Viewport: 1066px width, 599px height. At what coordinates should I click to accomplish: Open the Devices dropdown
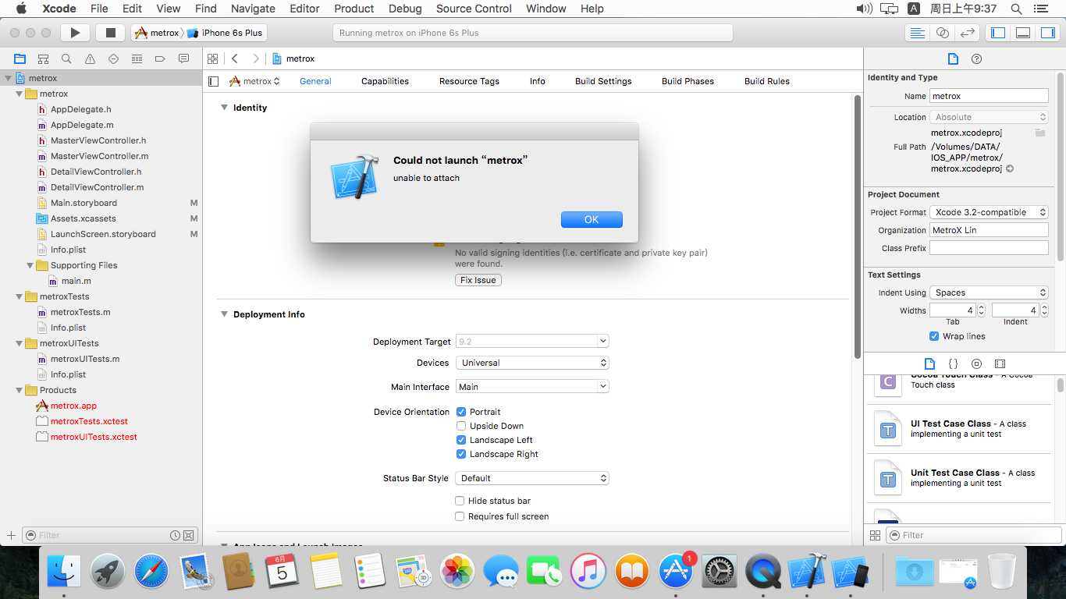tap(532, 363)
